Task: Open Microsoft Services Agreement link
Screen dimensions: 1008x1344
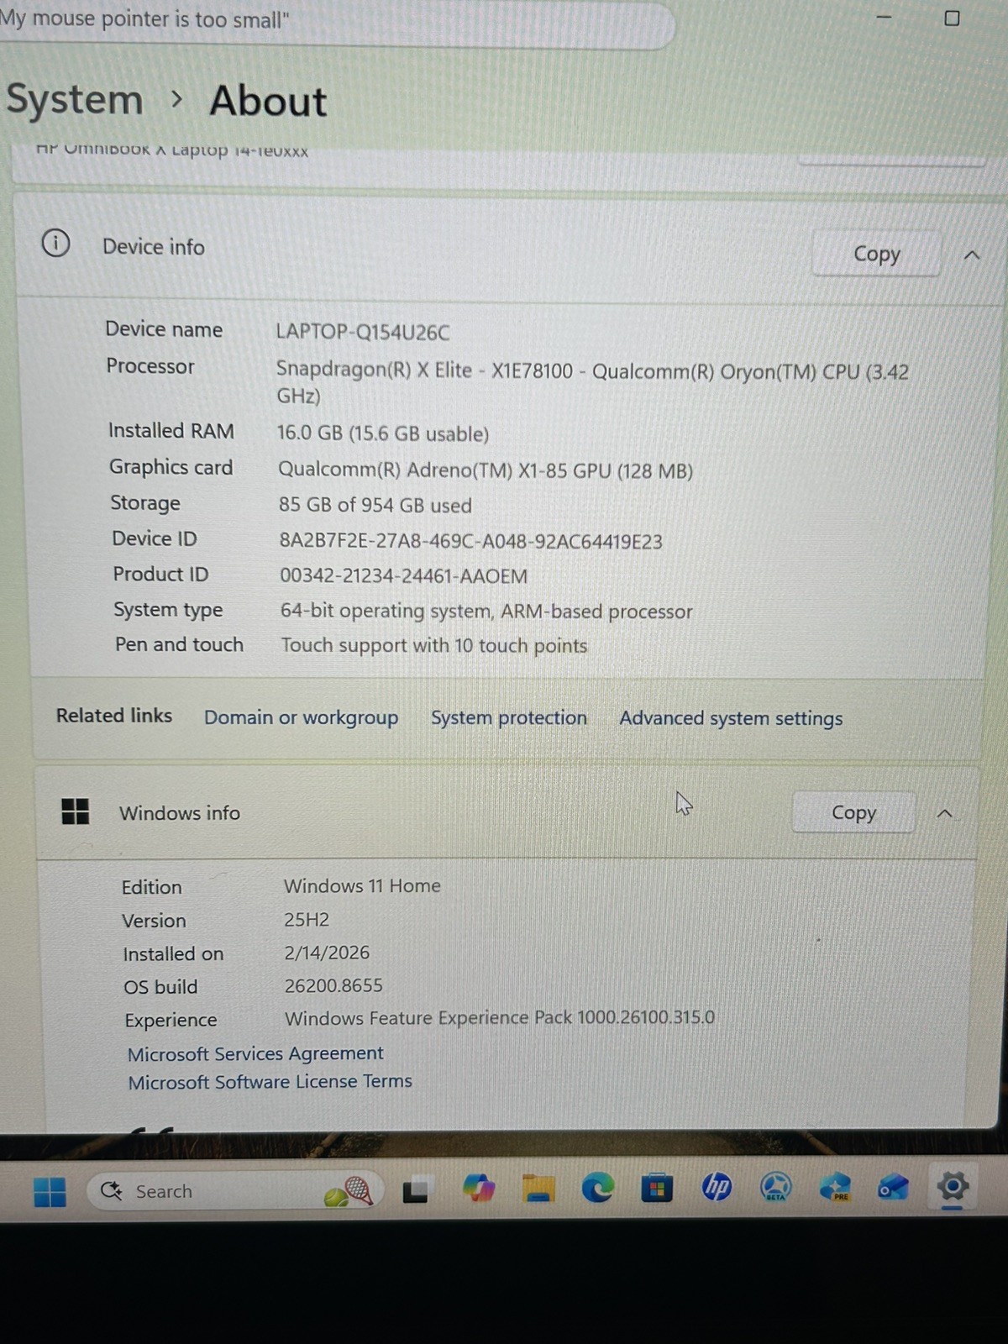Action: pyautogui.click(x=255, y=1053)
